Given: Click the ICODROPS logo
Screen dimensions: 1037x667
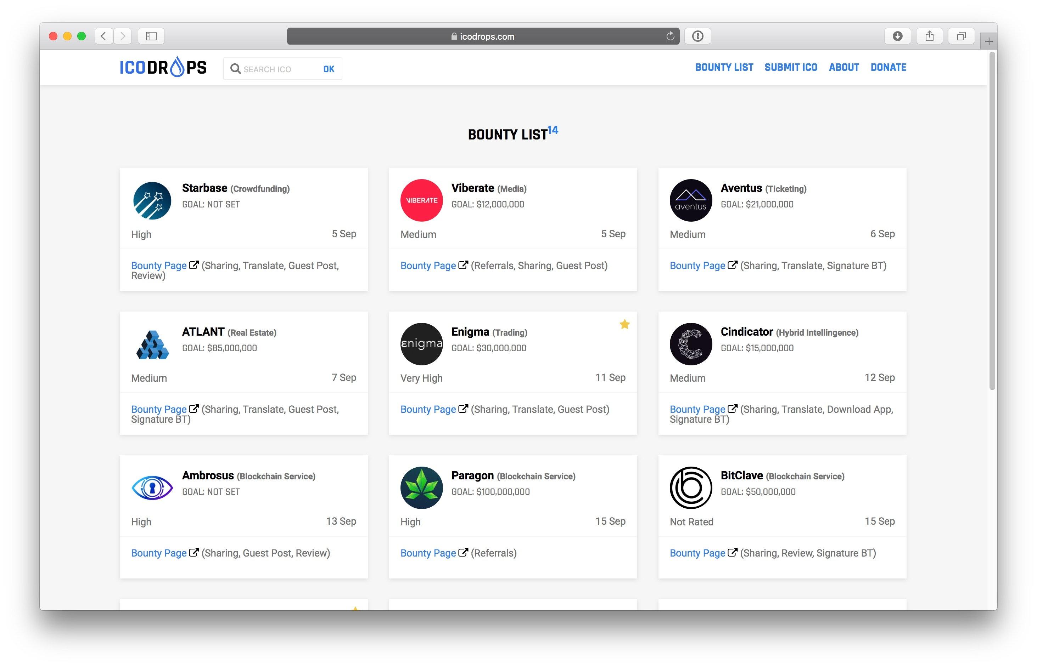Looking at the screenshot, I should (x=163, y=67).
